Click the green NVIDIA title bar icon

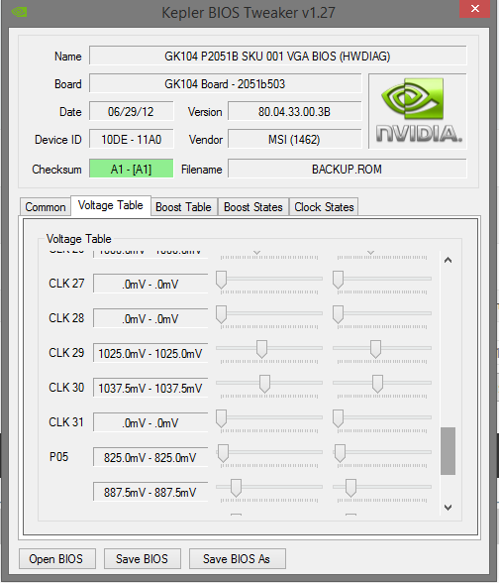point(19,12)
